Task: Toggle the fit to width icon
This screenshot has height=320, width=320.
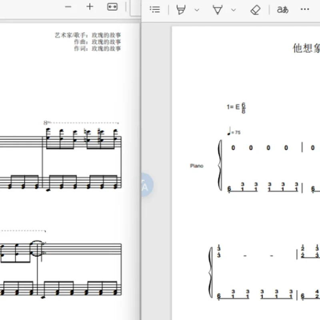Action: tap(112, 7)
